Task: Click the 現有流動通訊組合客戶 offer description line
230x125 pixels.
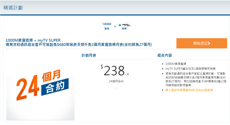Action: tap(79, 45)
